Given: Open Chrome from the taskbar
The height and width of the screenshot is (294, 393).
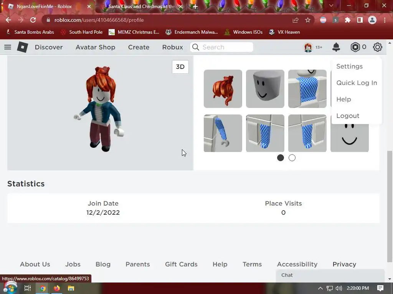Looking at the screenshot, I should tap(43, 288).
